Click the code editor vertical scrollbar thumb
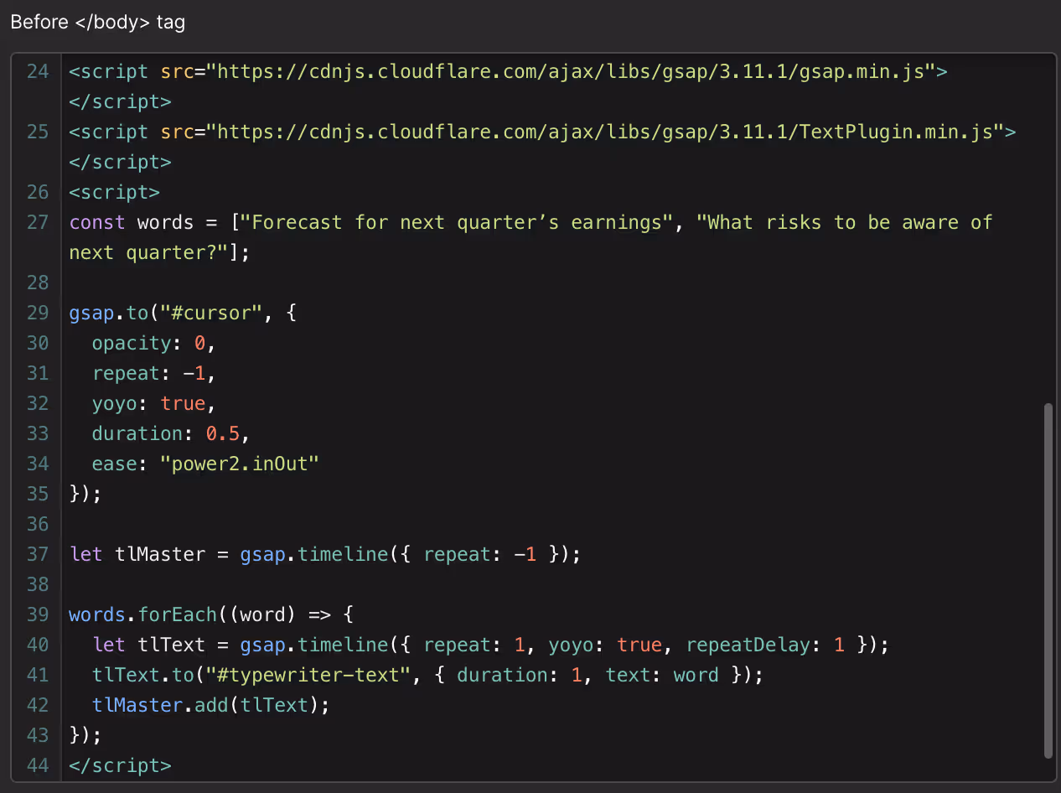This screenshot has width=1061, height=793. (1048, 581)
